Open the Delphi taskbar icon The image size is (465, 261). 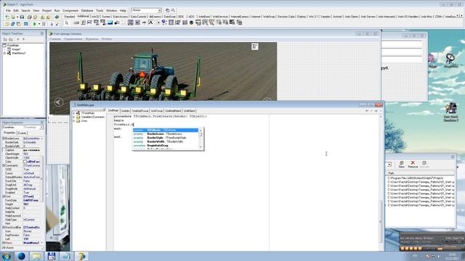click(x=81, y=256)
